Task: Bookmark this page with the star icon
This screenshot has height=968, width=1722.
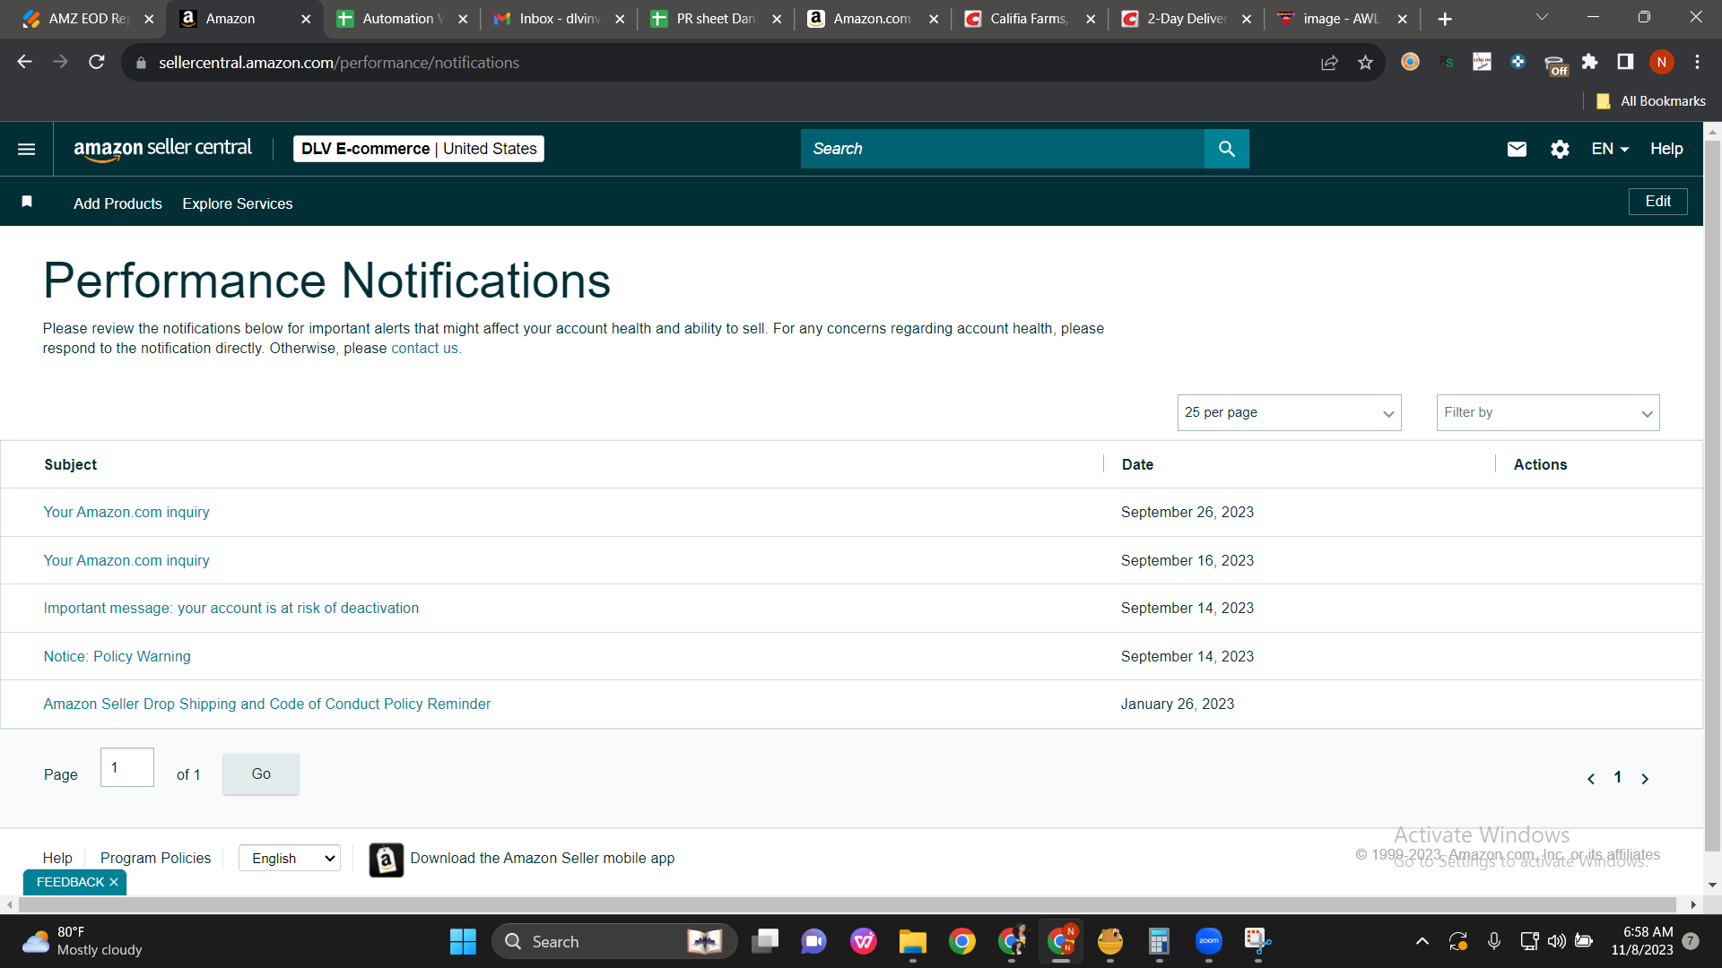Action: [x=1365, y=62]
